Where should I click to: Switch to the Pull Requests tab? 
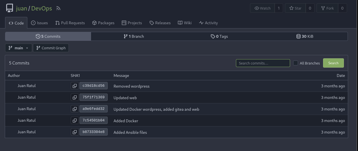click(70, 23)
